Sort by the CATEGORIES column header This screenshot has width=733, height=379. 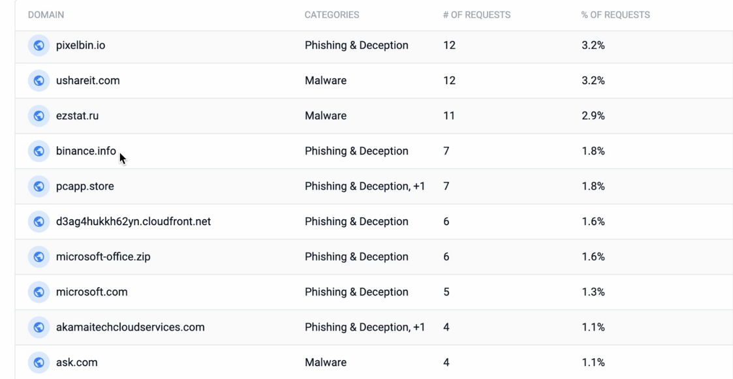[x=332, y=15]
